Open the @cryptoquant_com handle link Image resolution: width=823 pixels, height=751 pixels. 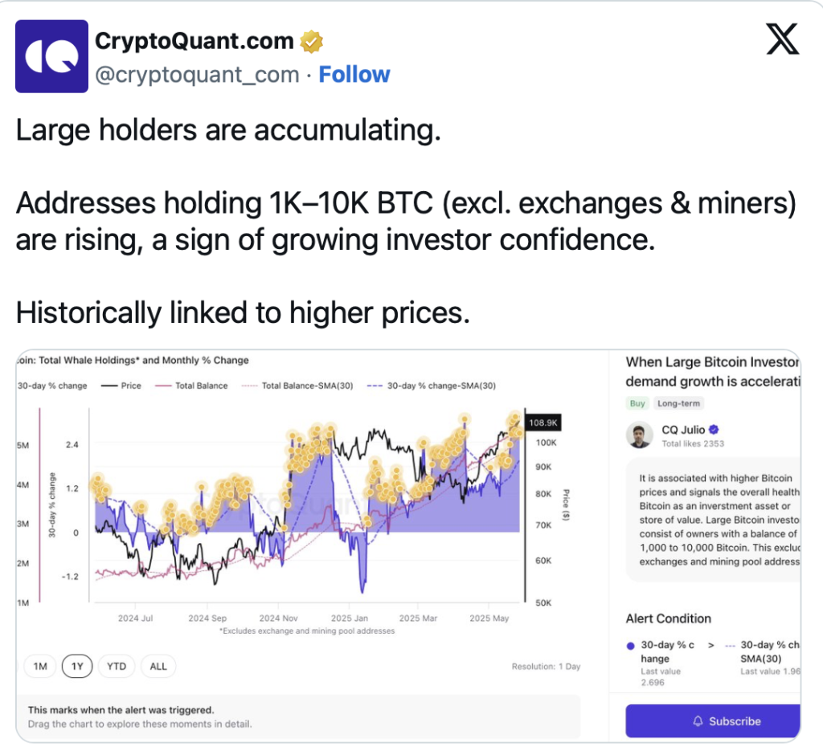coord(197,75)
